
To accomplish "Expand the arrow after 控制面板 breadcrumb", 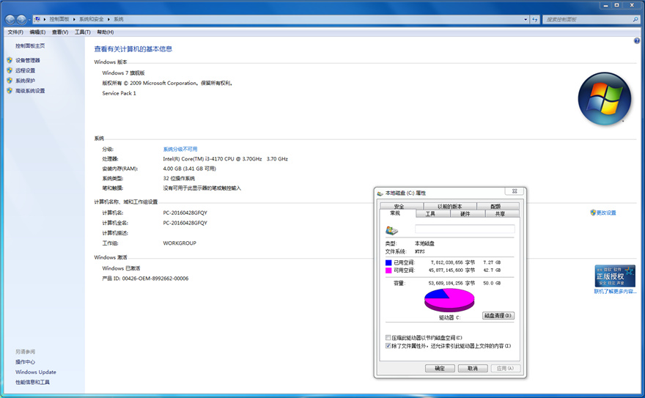I will click(x=74, y=19).
